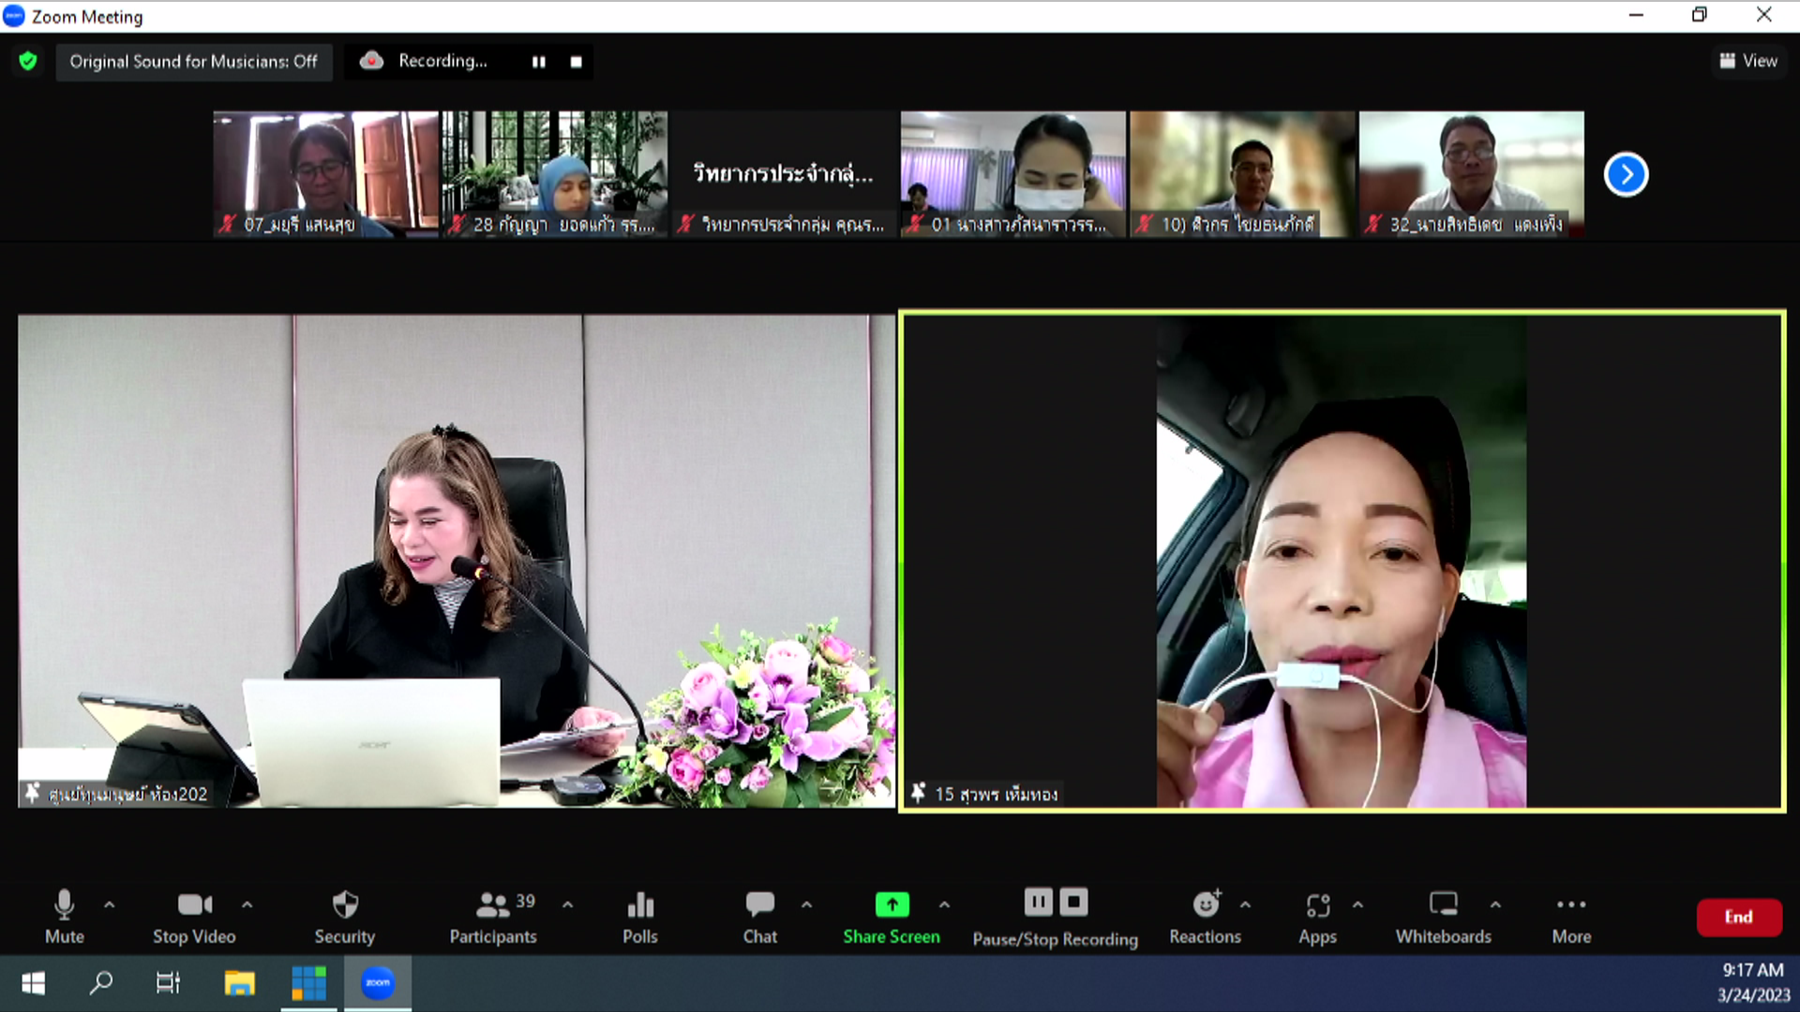1800x1012 pixels.
Task: Expand arrow next to Participants
Action: [568, 905]
